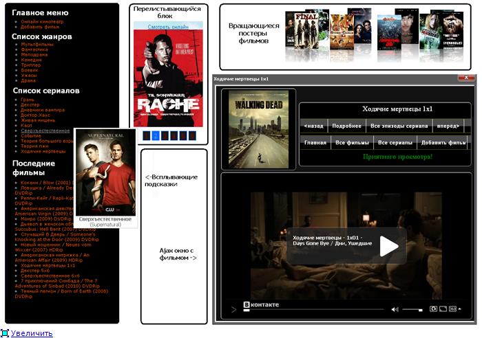Mute video with the speaker icon
Viewport: 482px width, 338px height.
click(x=395, y=309)
